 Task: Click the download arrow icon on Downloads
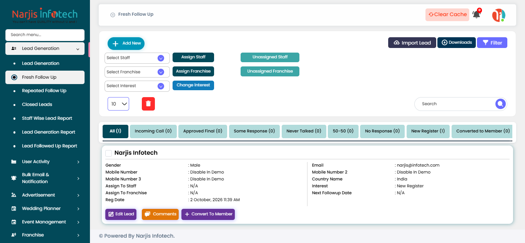[445, 42]
